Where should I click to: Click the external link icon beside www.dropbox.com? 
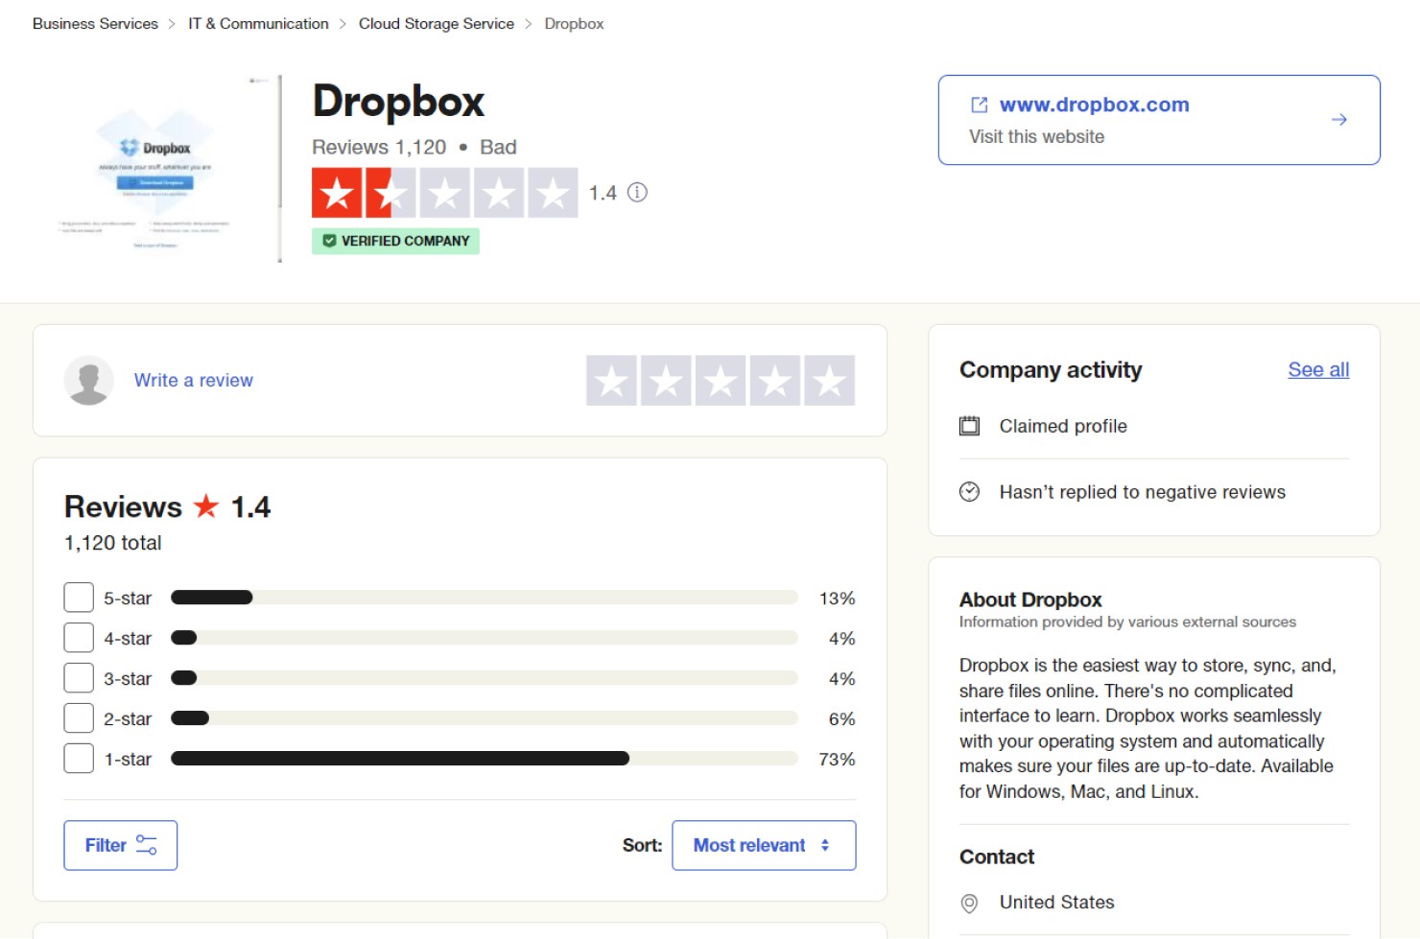[x=979, y=105]
